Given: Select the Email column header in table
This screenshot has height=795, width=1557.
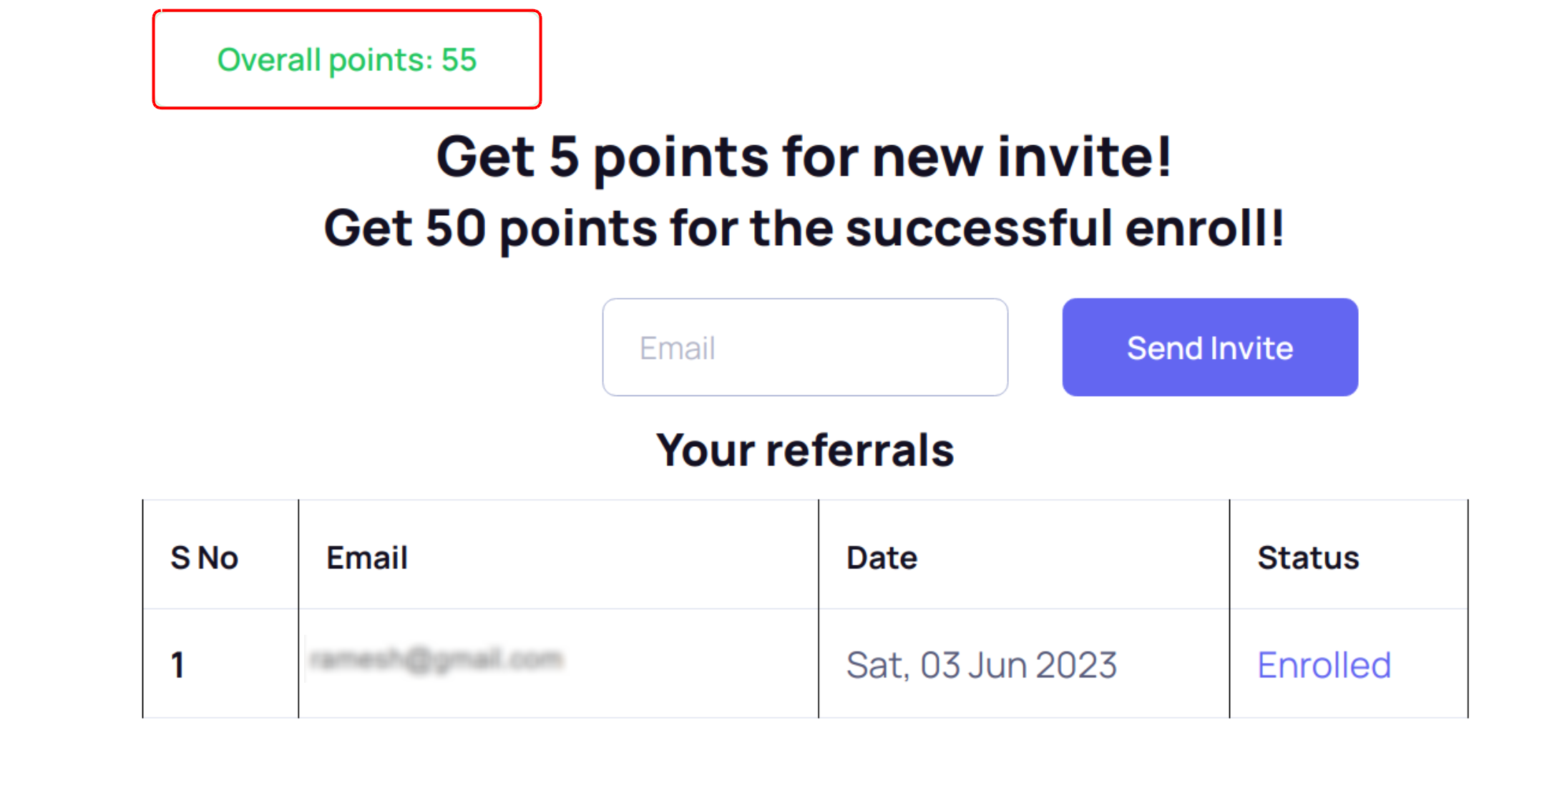Looking at the screenshot, I should point(367,558).
